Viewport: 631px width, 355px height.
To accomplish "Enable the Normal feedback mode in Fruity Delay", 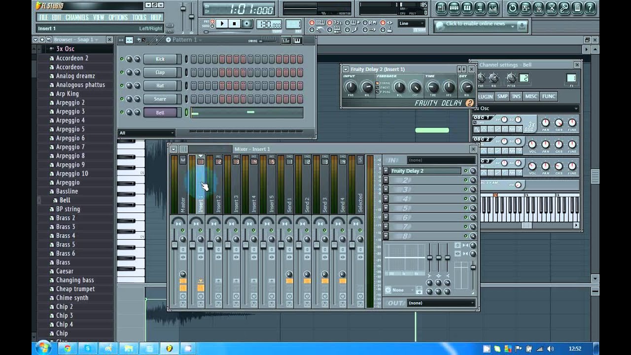I will pos(378,83).
